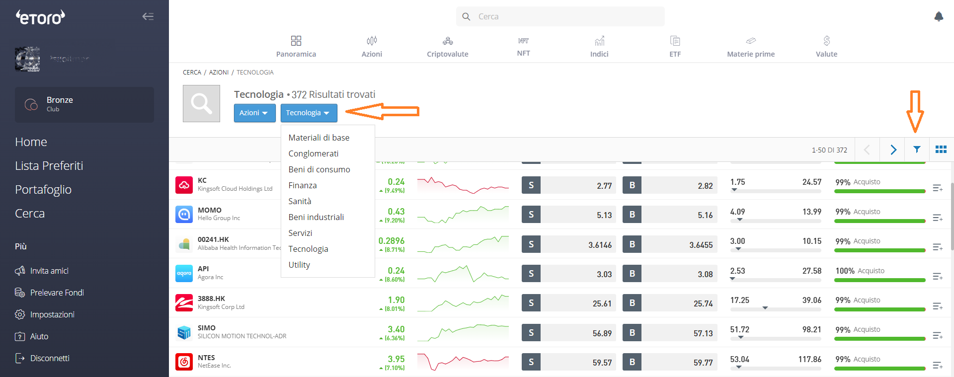Click the Sell button for MOMO at 5.13
The width and height of the screenshot is (954, 377).
pyautogui.click(x=569, y=215)
